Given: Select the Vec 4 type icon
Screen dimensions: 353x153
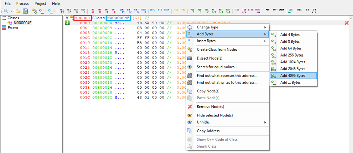Looking at the screenshot, I should pos(193,11).
